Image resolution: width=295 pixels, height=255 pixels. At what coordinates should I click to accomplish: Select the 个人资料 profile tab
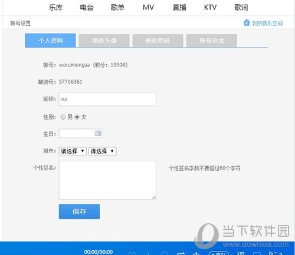[50, 41]
